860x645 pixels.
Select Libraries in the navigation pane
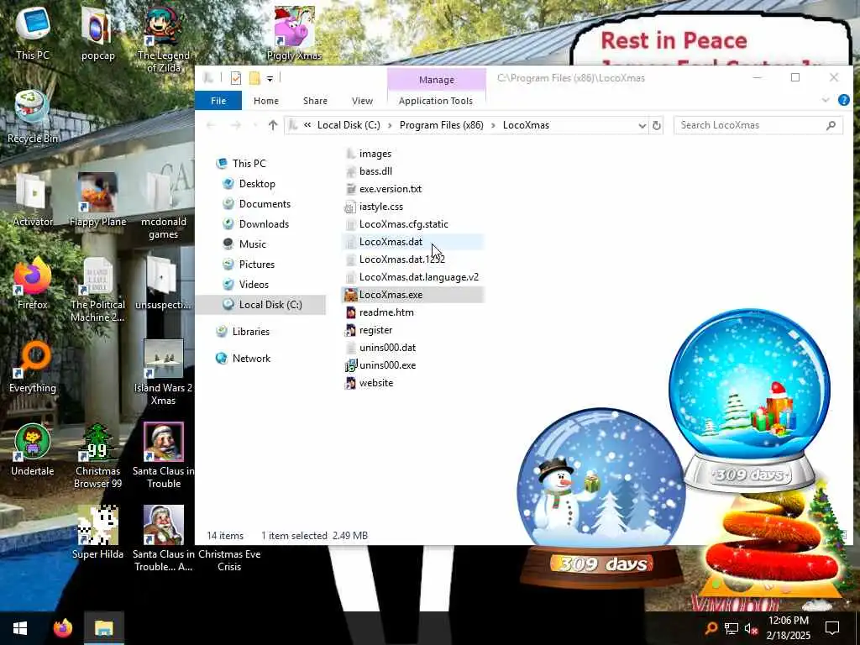[x=250, y=331]
